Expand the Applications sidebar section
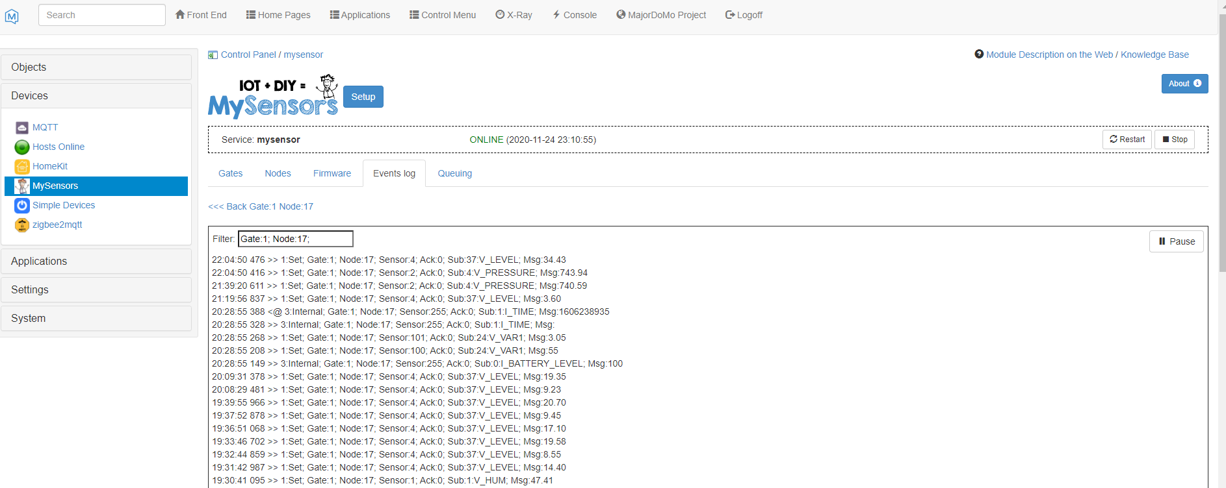Screen dimensions: 1226x488 [96, 262]
